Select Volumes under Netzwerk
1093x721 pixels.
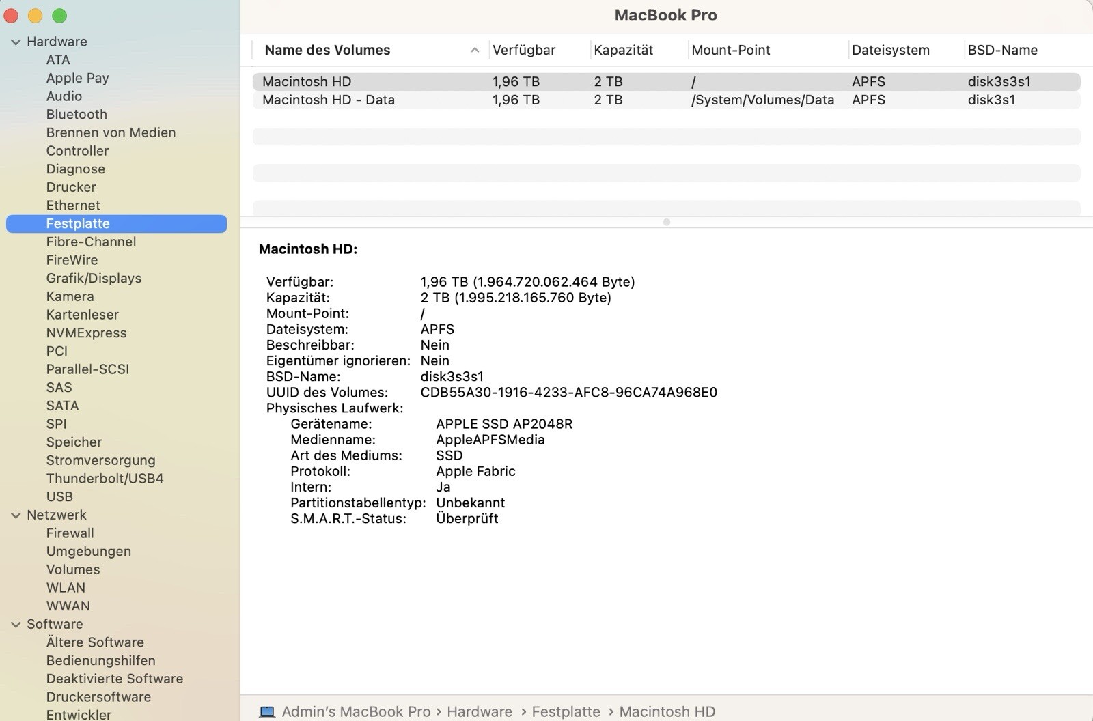point(72,569)
